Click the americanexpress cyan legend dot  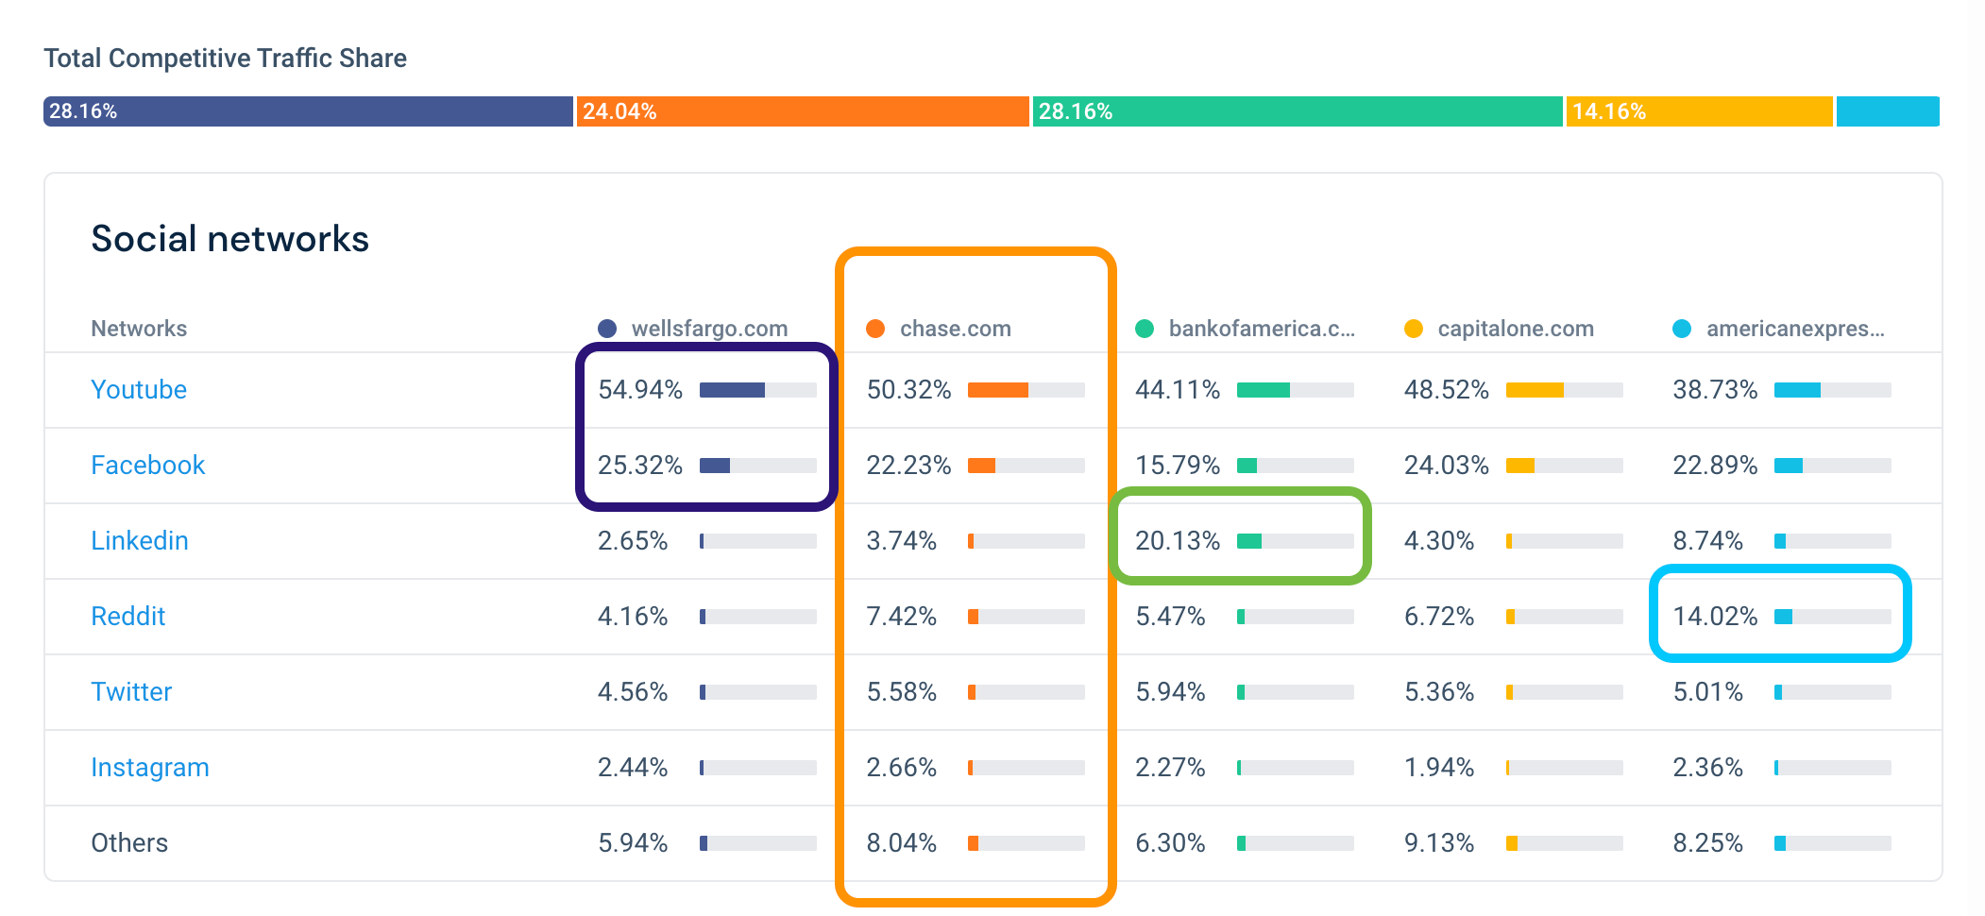coord(1682,329)
